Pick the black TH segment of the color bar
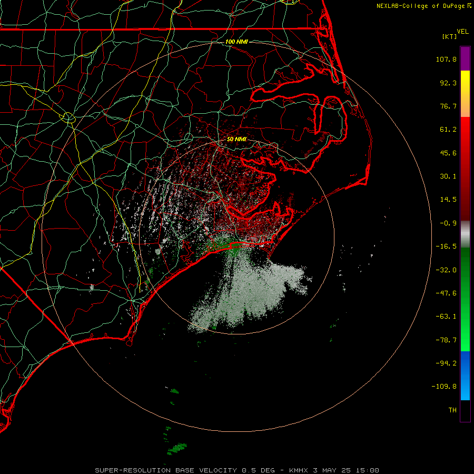Image resolution: width=474 pixels, height=474 pixels. 465,410
